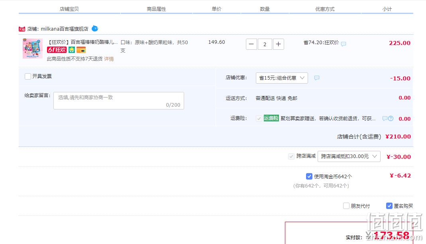This screenshot has height=244, width=426.
Task: Open the comment icon next to 狂欢价 discount
Action: pyautogui.click(x=344, y=44)
